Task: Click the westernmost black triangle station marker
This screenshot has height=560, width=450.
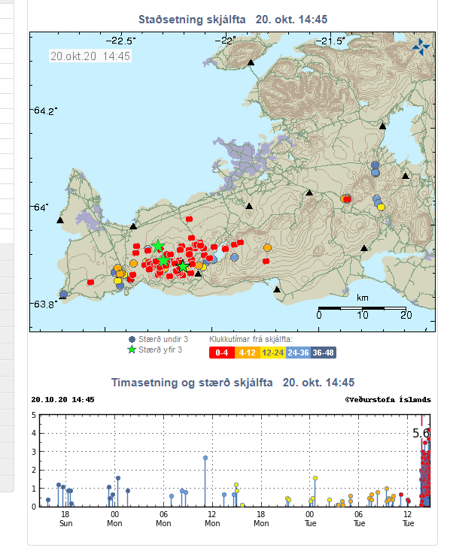Action: point(60,221)
